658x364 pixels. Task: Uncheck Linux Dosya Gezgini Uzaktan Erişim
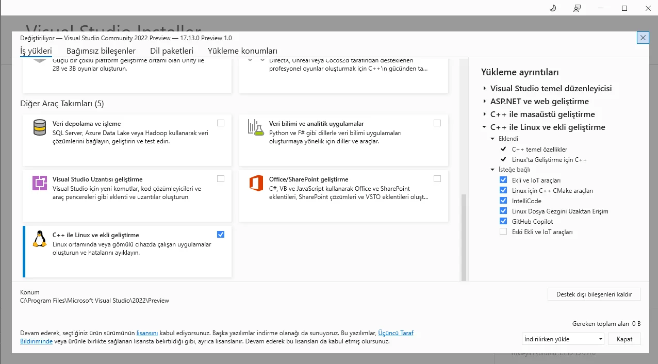coord(503,211)
